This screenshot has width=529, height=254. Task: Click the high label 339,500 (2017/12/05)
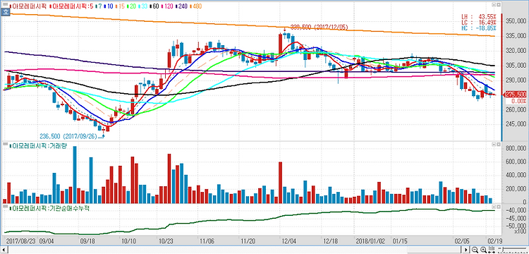tap(319, 27)
